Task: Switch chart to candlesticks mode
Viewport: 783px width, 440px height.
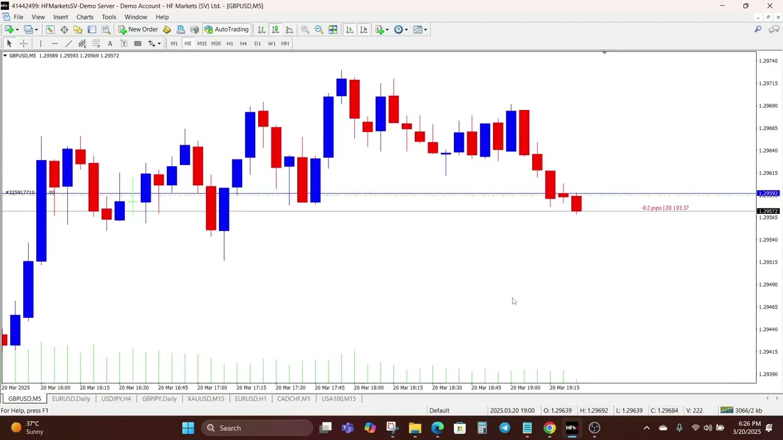Action: point(275,29)
